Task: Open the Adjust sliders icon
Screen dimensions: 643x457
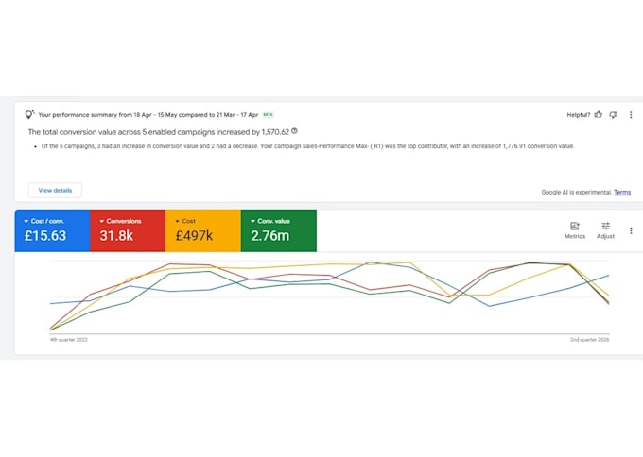Action: tap(605, 226)
